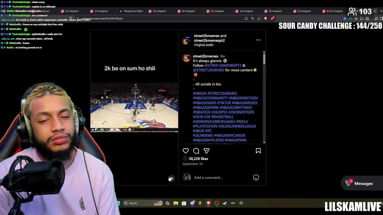
Task: Open the @STREET2KMEMESPT2 mention
Action: [223, 65]
